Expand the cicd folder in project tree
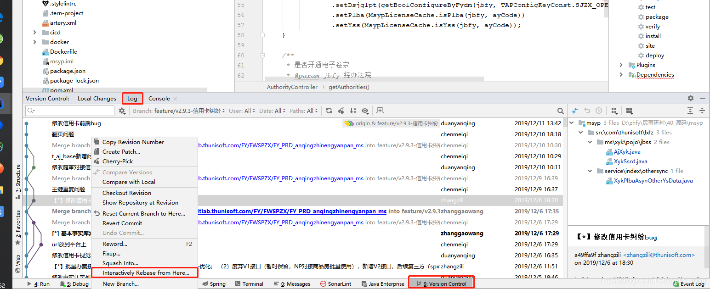The image size is (710, 289). coord(35,32)
